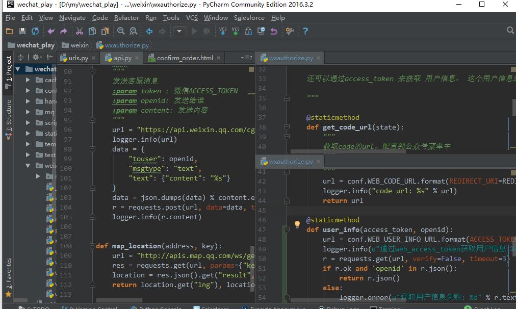This screenshot has width=516, height=309.
Task: Undo the last edit via toolbar arrow icon
Action: 50,31
